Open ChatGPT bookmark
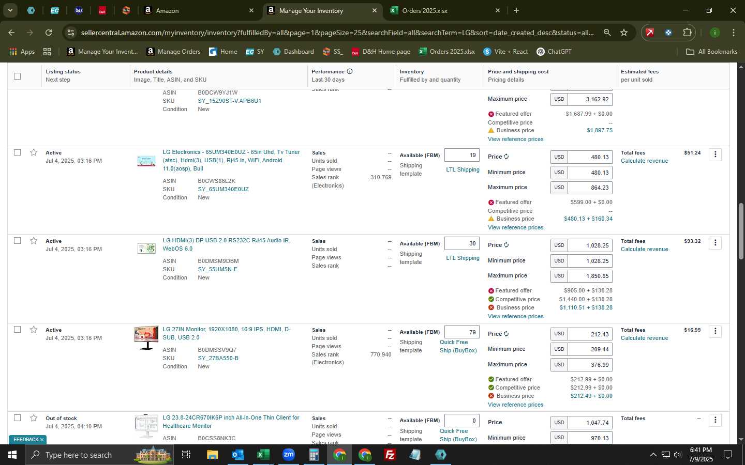Viewport: 745px width, 465px height. [554, 52]
